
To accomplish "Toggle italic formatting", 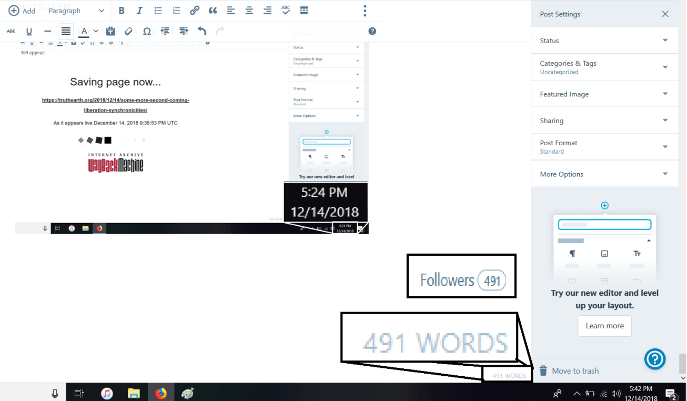I will click(139, 10).
